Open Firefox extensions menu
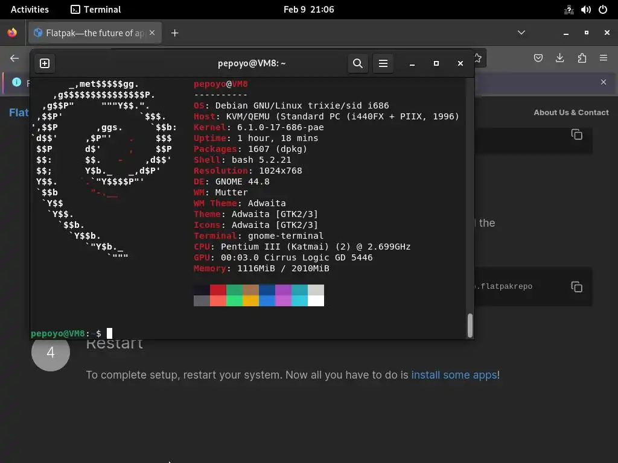The image size is (618, 463). (x=582, y=58)
